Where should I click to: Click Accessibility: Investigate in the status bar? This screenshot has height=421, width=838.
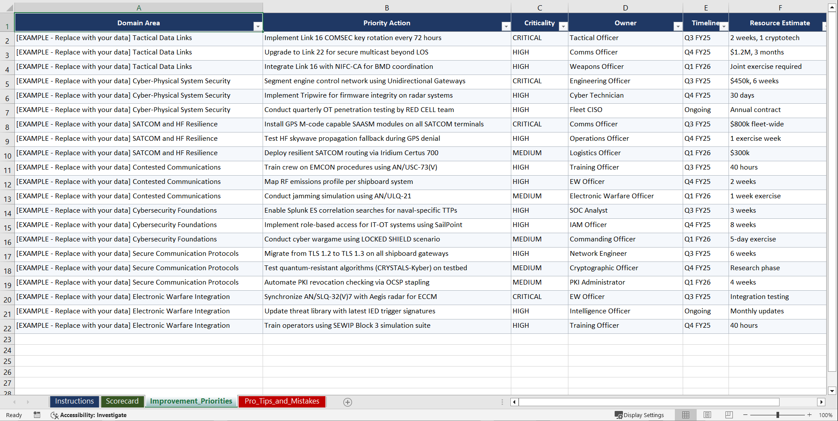pos(94,415)
